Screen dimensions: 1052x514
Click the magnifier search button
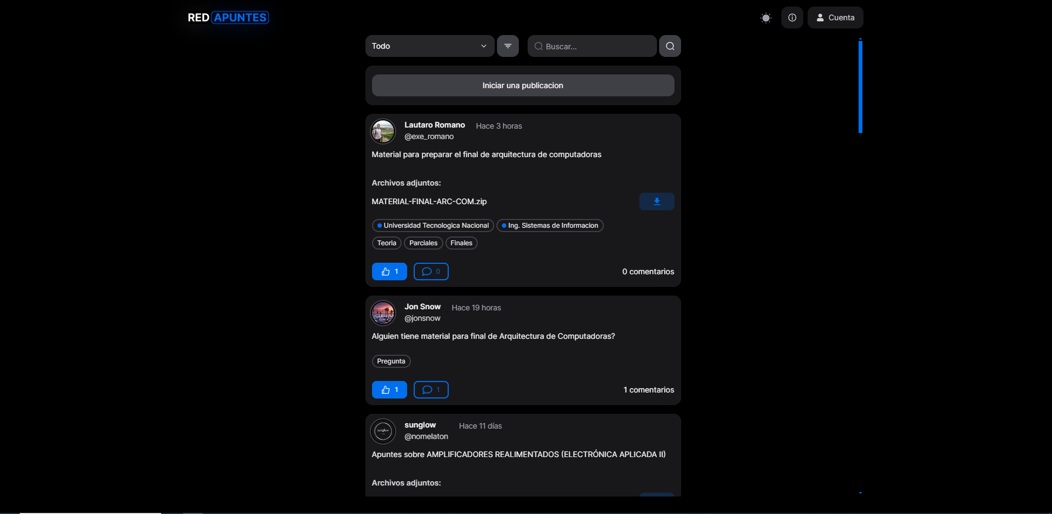[670, 46]
